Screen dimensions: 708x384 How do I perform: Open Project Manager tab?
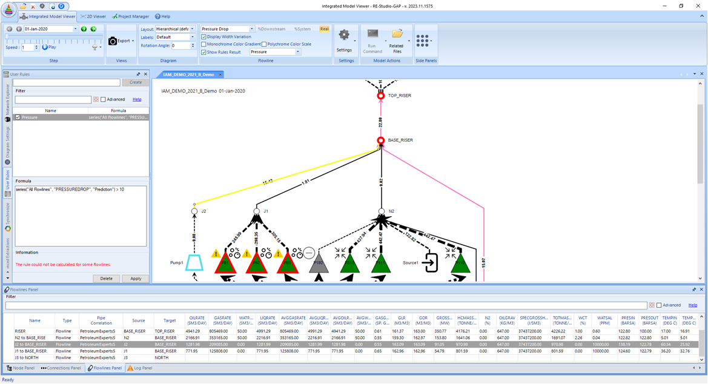(130, 17)
